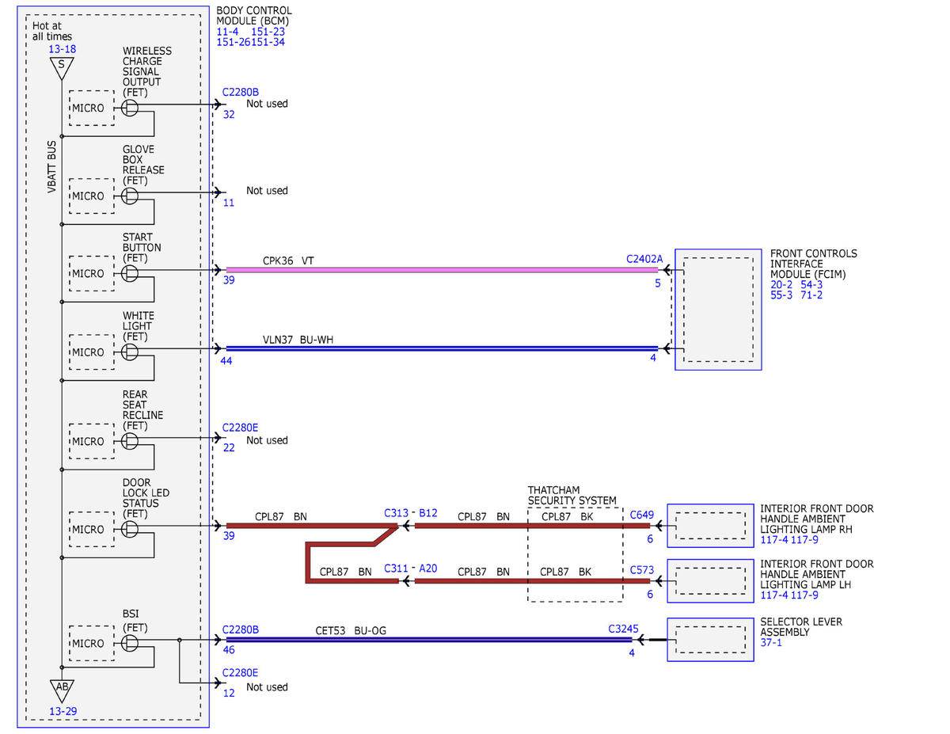Open connector C2402A at FCIM

[x=644, y=258]
